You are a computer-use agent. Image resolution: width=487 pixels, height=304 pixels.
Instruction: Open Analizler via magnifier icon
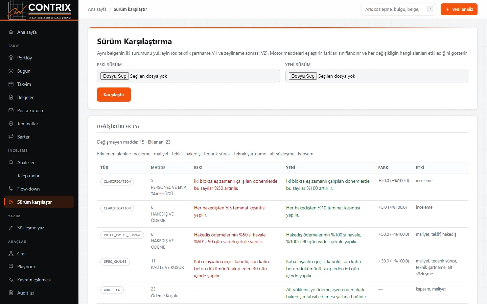click(11, 162)
